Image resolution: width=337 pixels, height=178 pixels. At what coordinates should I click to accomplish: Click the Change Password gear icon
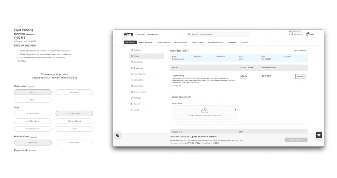[132, 92]
